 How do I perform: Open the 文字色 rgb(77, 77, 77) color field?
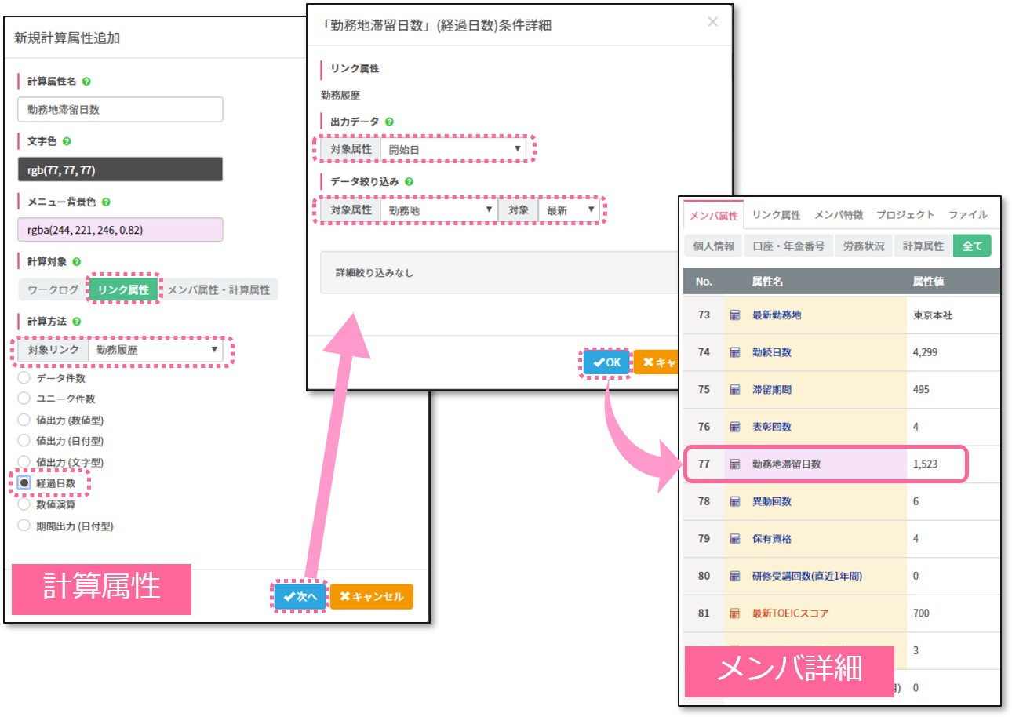[x=120, y=169]
